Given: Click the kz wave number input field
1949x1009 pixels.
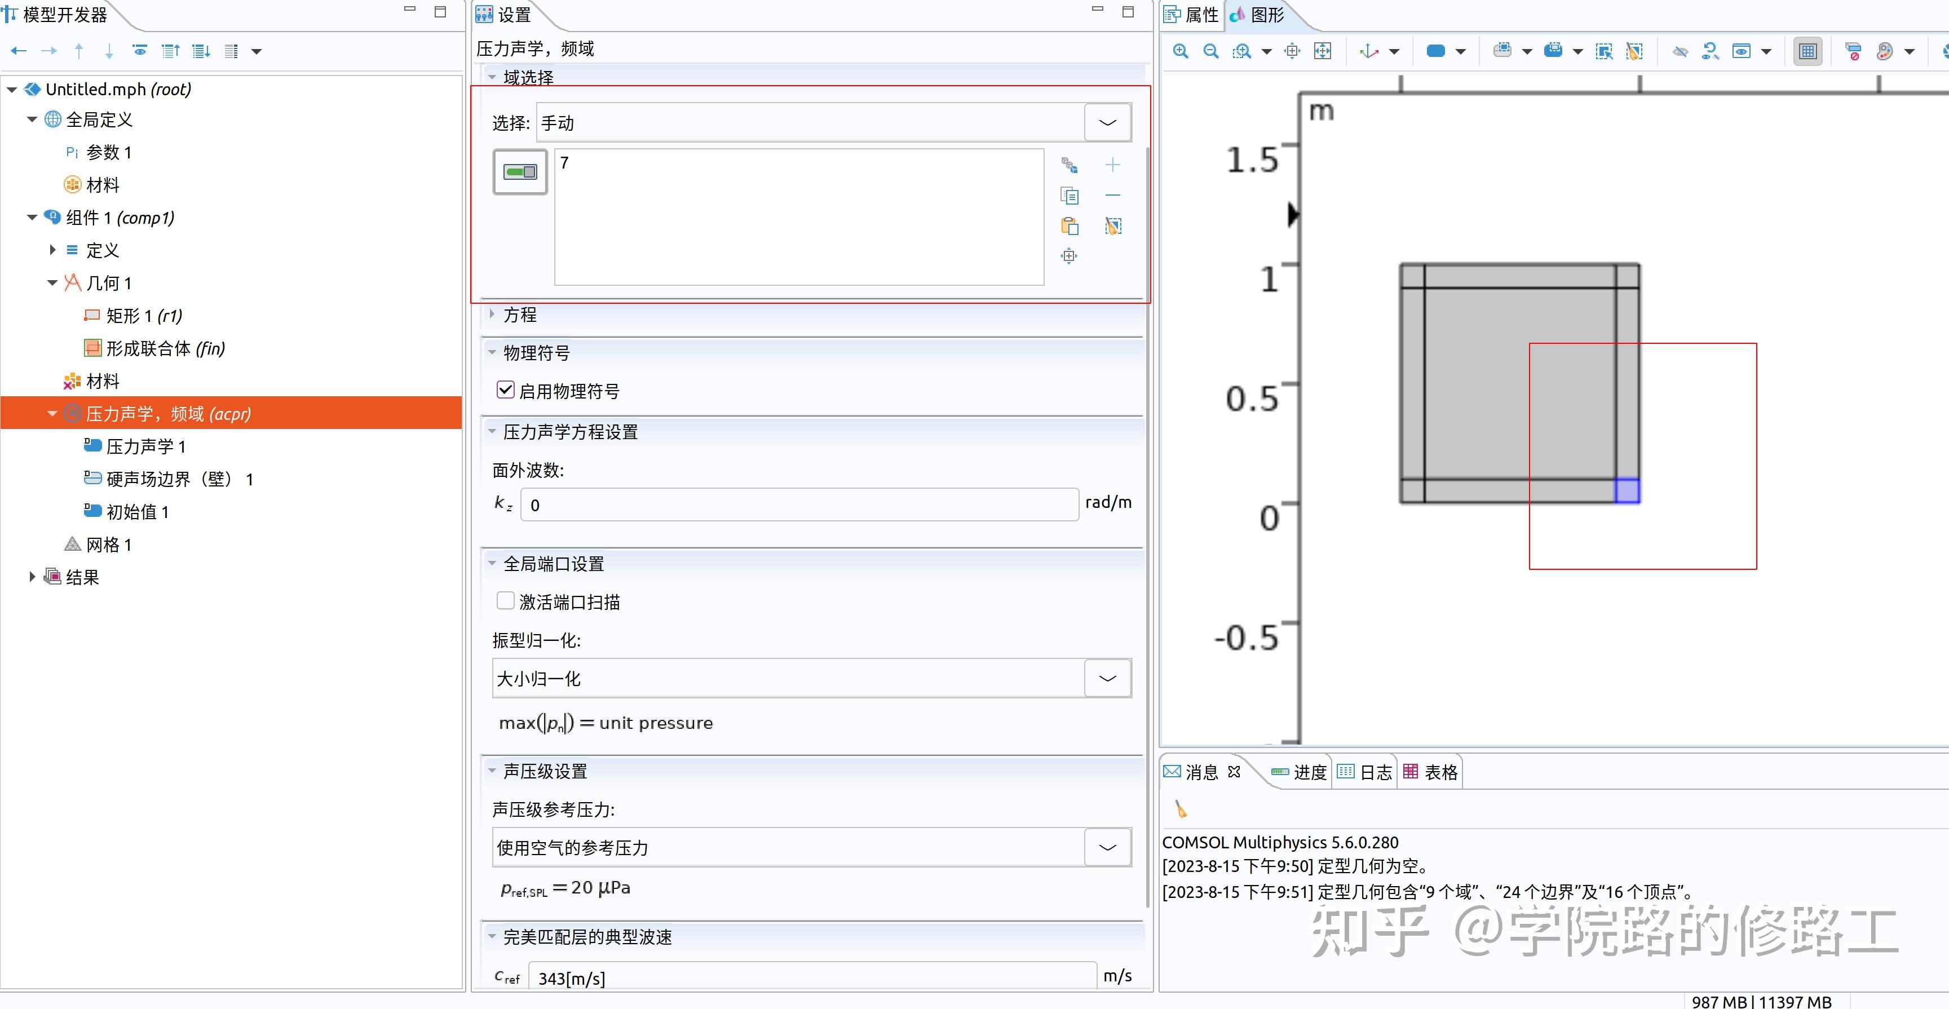Looking at the screenshot, I should pyautogui.click(x=799, y=504).
